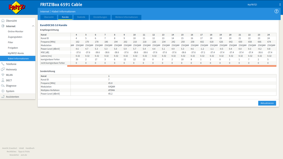Image resolution: width=283 pixels, height=159 pixels.
Task: Open the help question mark icon
Action: coord(276,11)
